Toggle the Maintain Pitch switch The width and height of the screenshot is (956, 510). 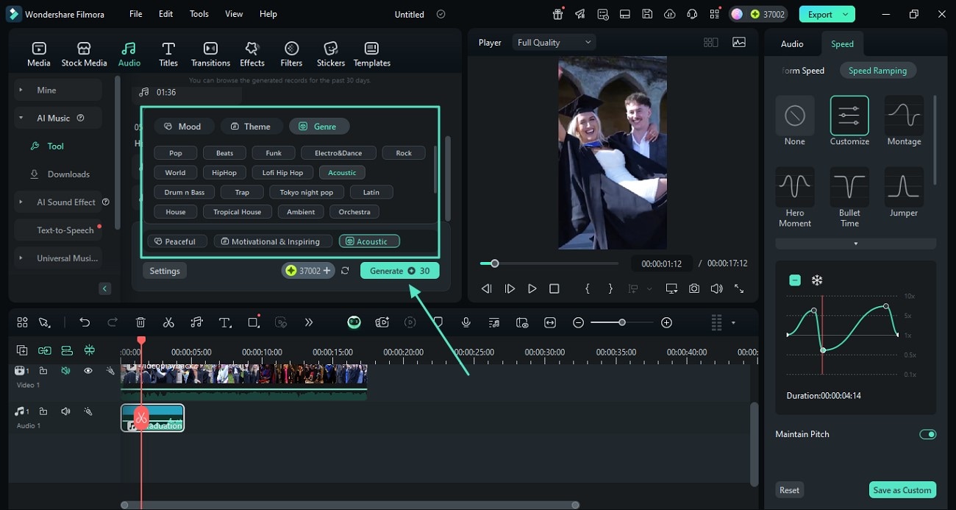927,434
